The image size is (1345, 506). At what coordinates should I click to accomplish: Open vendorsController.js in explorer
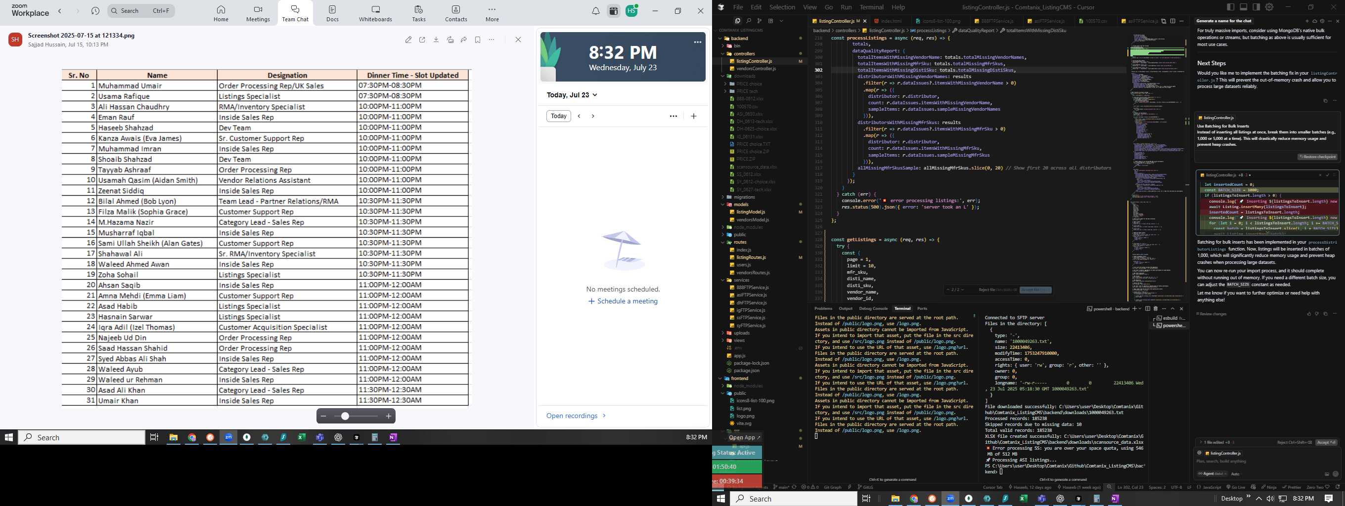(756, 69)
